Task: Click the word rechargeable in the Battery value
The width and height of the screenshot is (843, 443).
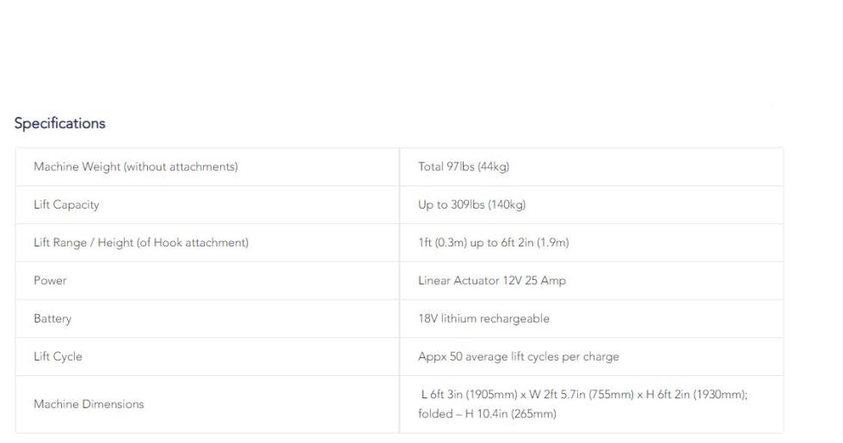Action: pos(514,319)
